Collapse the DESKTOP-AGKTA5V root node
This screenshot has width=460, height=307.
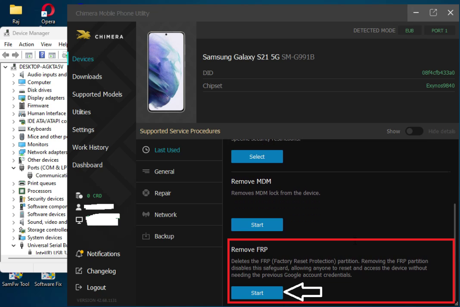click(5, 67)
